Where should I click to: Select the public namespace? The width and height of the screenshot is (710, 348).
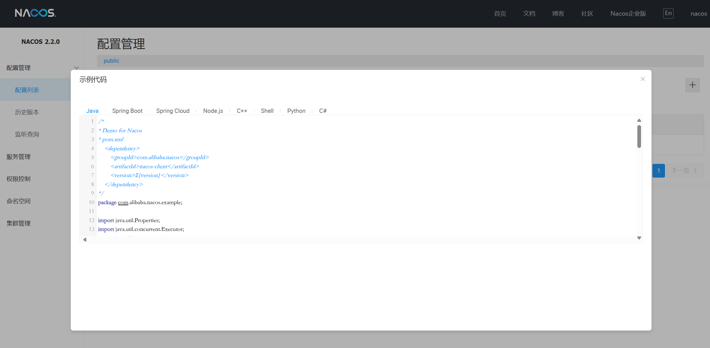pyautogui.click(x=111, y=61)
